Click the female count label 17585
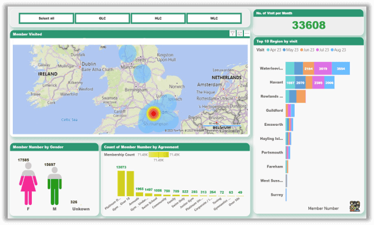This screenshot has width=374, height=225. coord(24,160)
